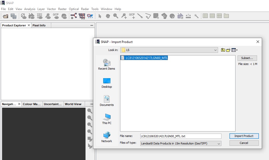Select the Draw Line tool
Viewport: 269px width, 160px height.
140,16
